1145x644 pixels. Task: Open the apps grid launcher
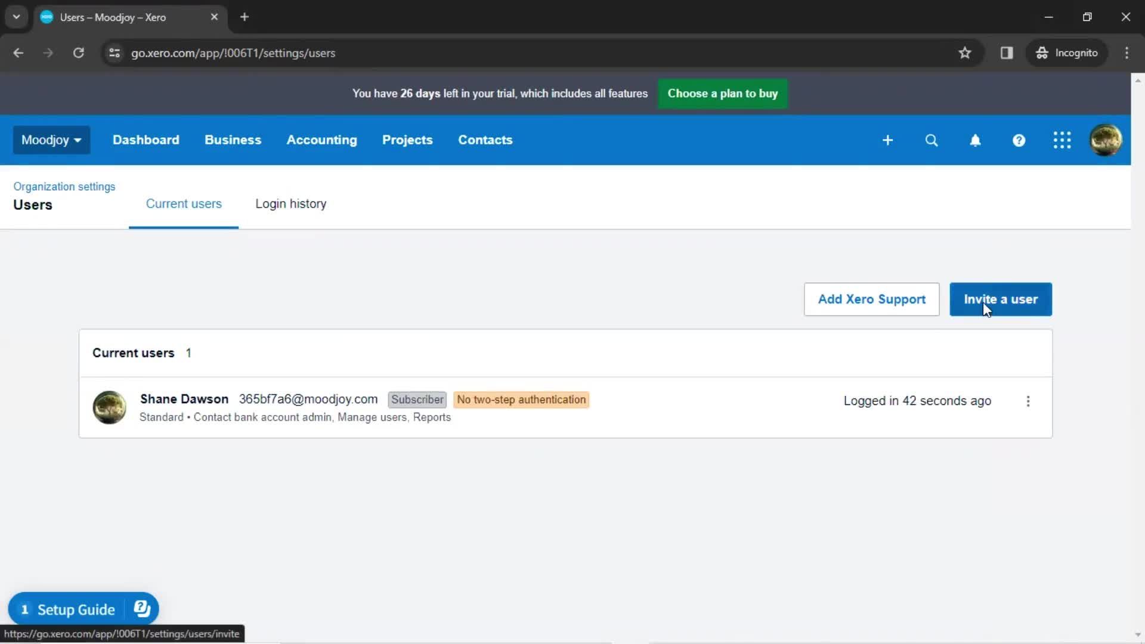point(1062,140)
